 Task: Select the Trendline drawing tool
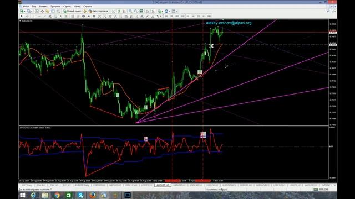click(x=44, y=16)
